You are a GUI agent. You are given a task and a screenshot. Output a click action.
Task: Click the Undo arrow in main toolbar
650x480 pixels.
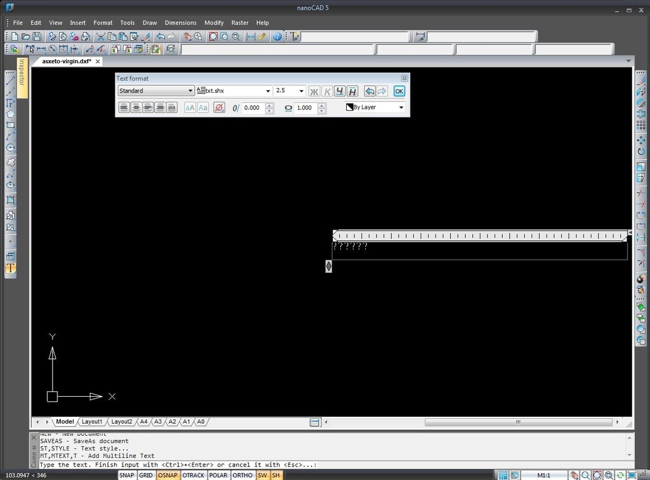pyautogui.click(x=160, y=37)
